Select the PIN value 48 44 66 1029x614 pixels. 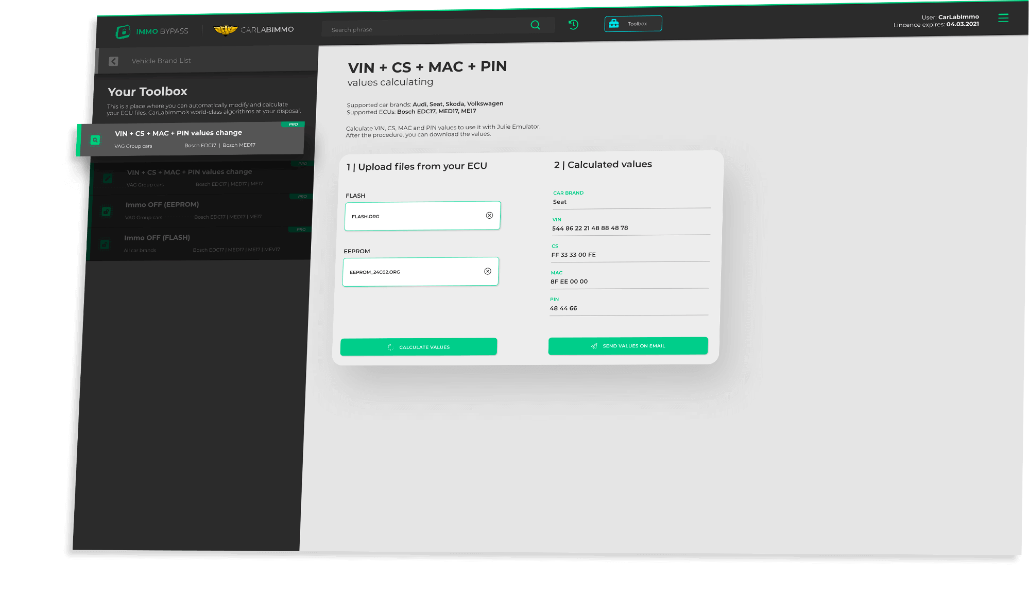point(563,308)
